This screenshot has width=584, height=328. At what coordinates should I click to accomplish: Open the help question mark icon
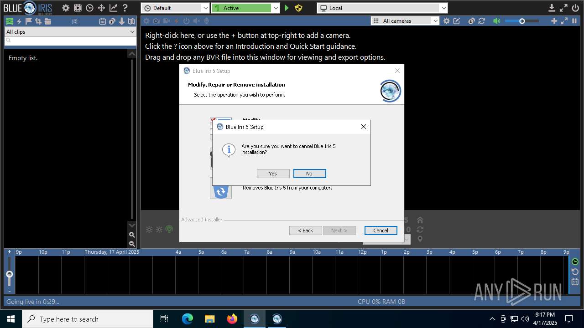click(x=125, y=8)
